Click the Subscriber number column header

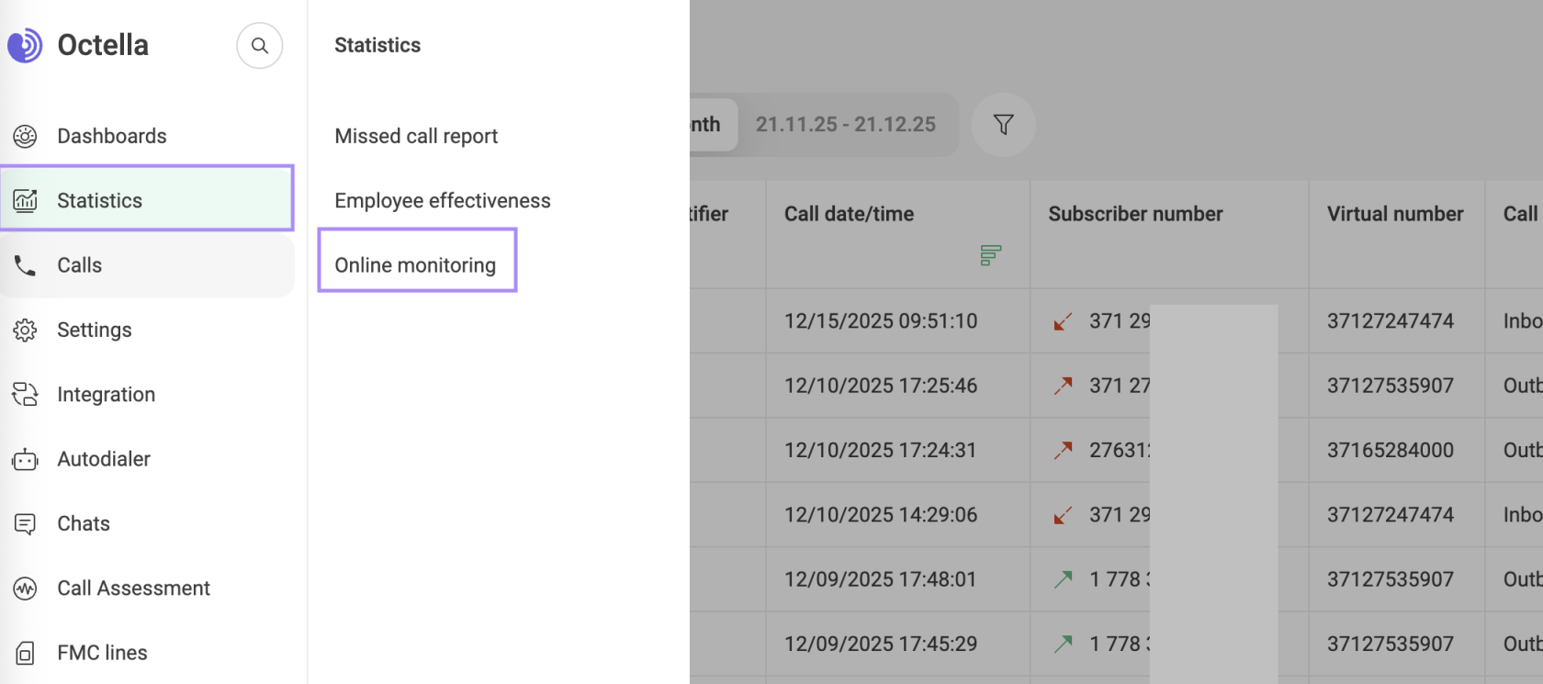pos(1135,214)
